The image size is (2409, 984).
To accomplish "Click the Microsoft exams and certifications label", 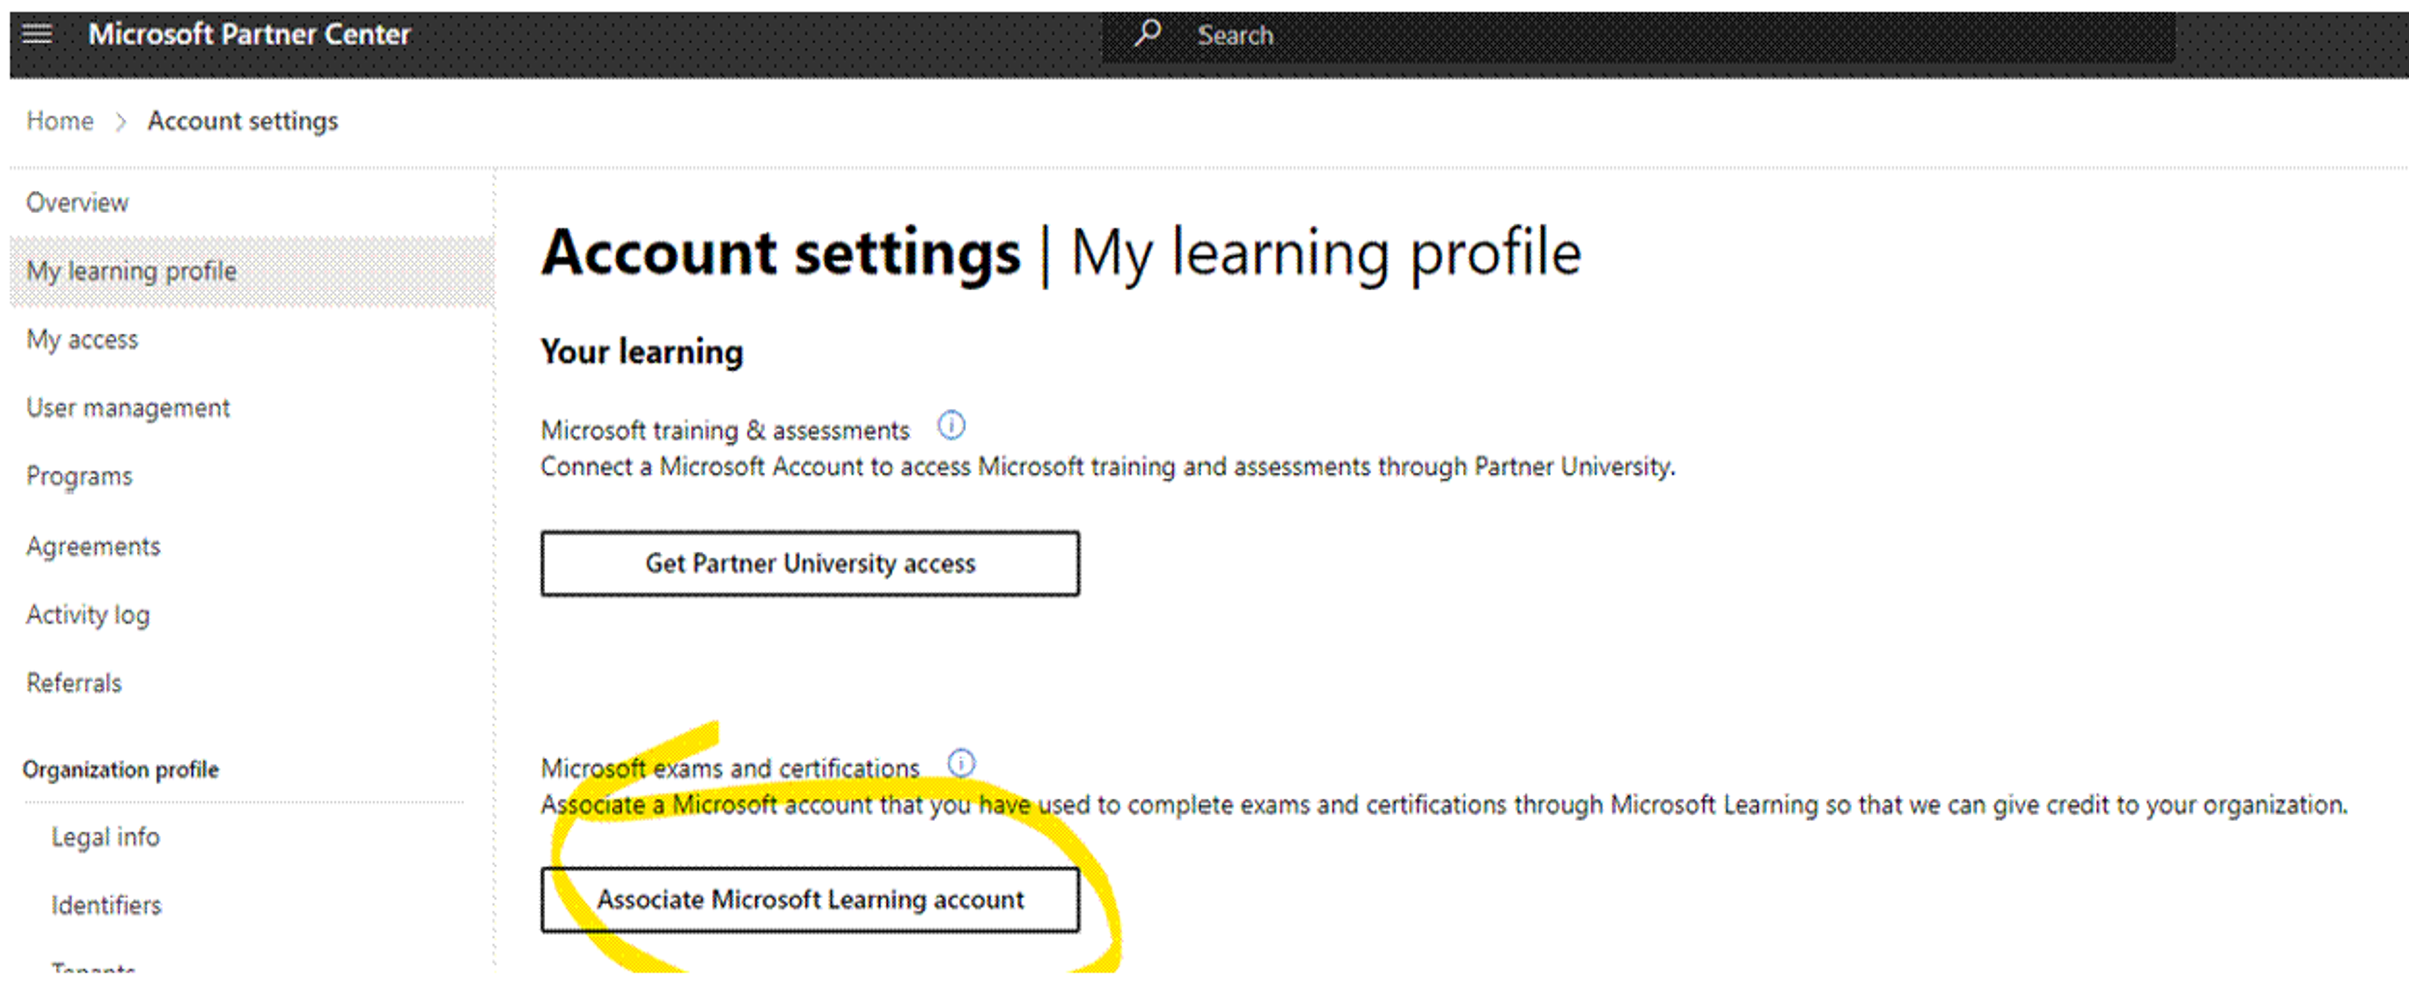I will click(x=730, y=768).
